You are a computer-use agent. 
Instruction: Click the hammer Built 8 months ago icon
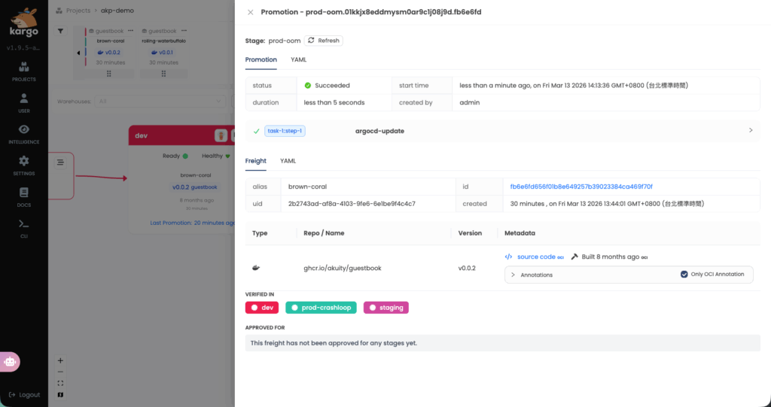click(574, 257)
